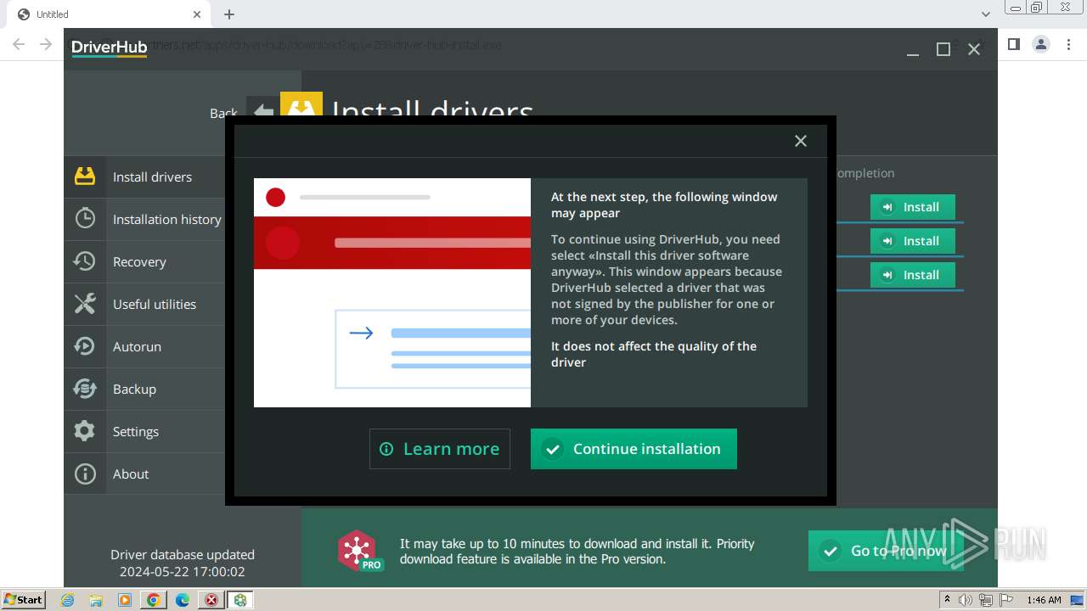
Task: Click the warning illustration thumbnail in dialog
Action: [392, 293]
